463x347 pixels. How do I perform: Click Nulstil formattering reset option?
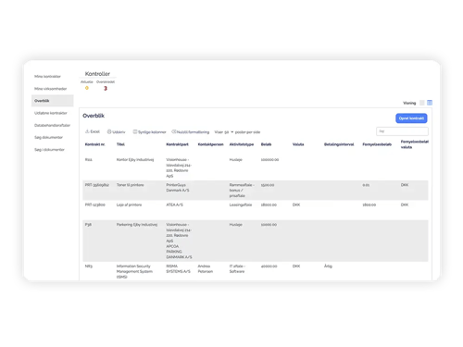tap(191, 132)
